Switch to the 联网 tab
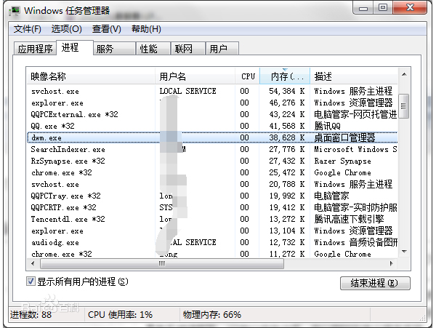The image size is (436, 328). tap(184, 49)
